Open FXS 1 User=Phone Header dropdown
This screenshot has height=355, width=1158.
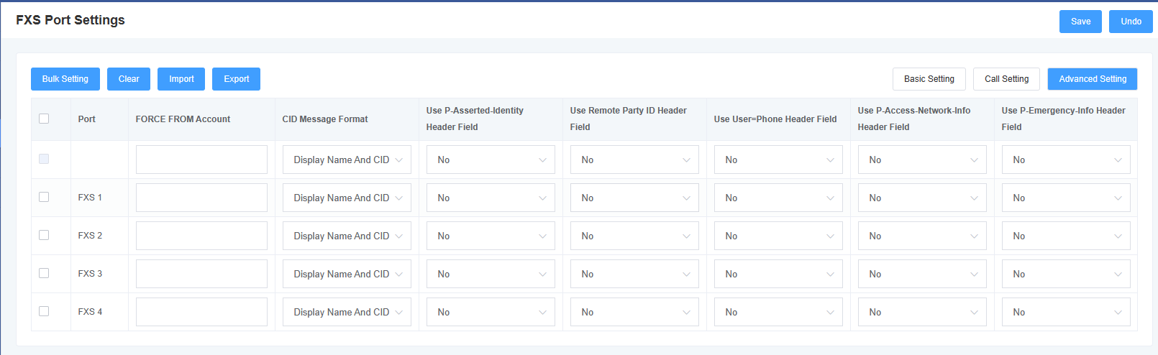click(778, 198)
